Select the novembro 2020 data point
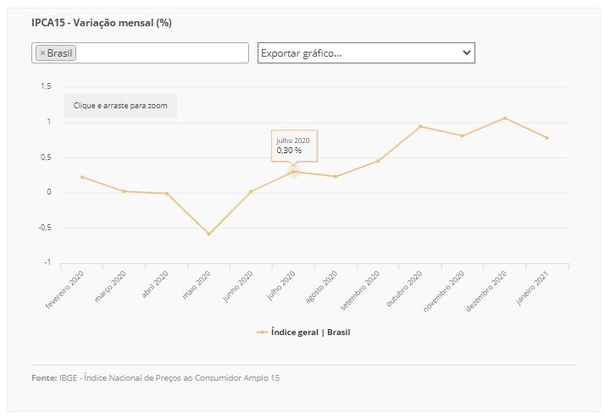 463,135
